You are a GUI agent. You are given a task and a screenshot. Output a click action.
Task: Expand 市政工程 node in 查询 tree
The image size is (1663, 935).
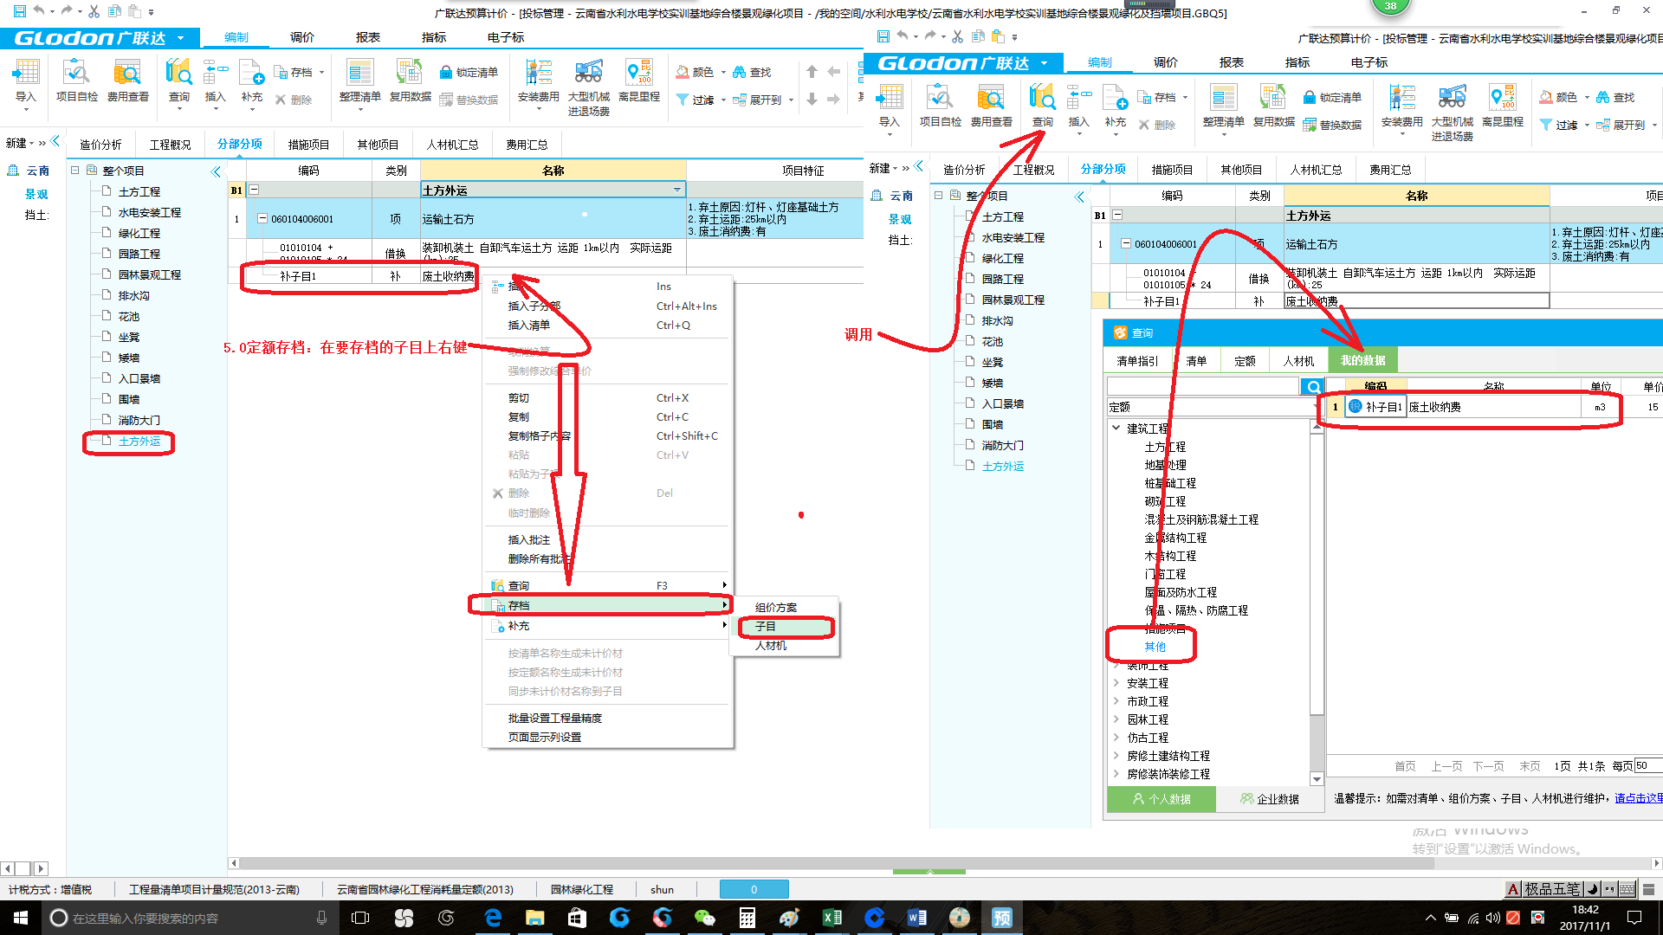(1116, 700)
